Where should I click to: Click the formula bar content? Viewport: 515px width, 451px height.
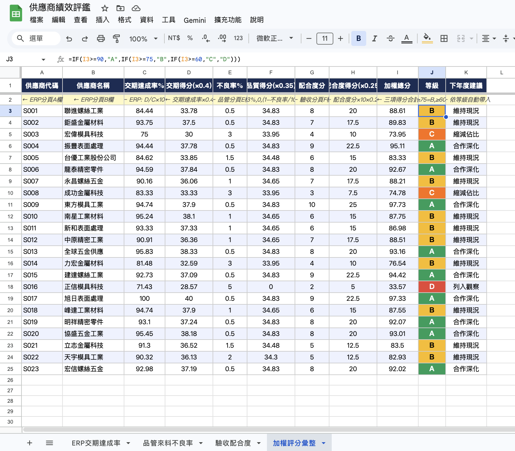click(155, 59)
